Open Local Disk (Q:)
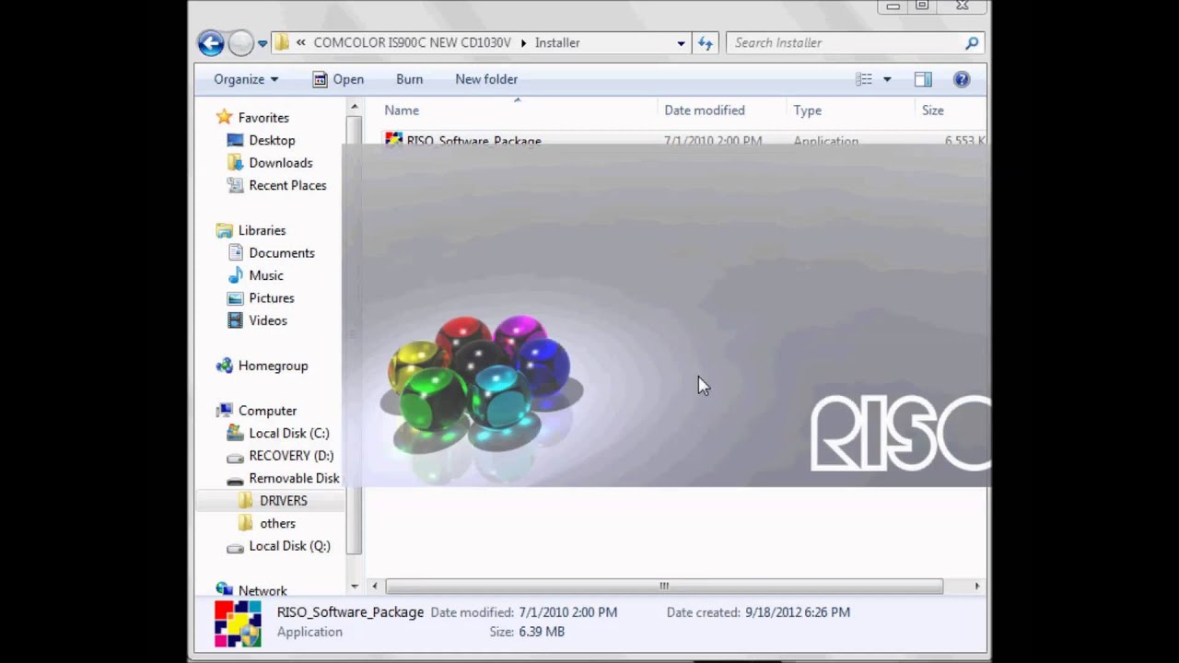The width and height of the screenshot is (1179, 663). click(x=289, y=546)
